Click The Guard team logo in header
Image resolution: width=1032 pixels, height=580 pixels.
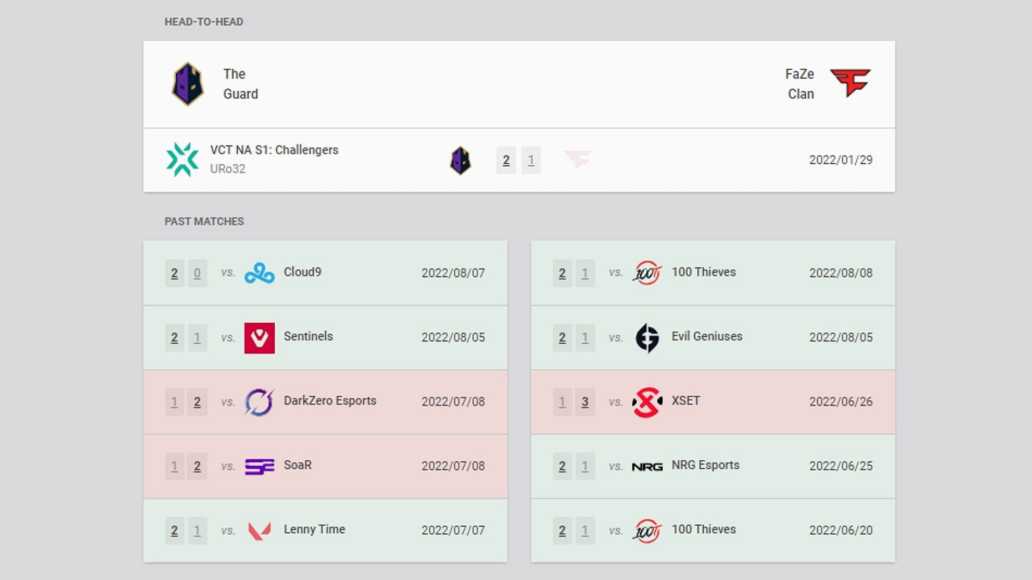pos(188,84)
